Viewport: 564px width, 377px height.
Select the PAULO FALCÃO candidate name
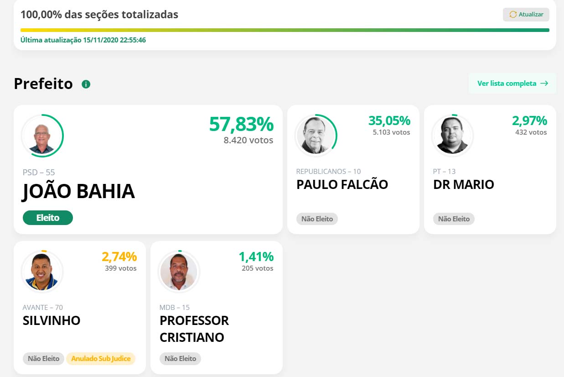[342, 184]
